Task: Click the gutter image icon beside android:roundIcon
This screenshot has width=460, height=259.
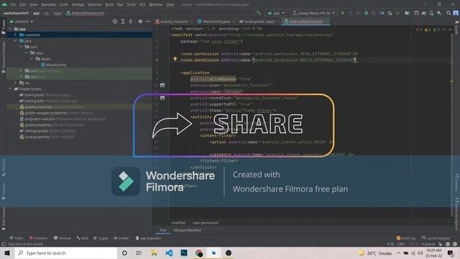Action: coord(162,98)
